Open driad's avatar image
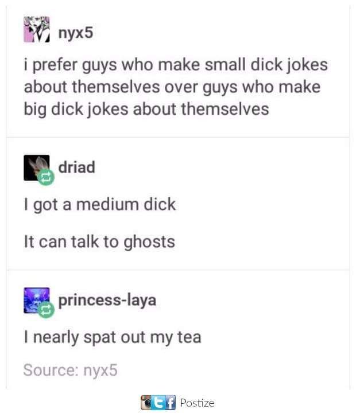Image resolution: width=356 pixels, height=417 pixels. click(37, 168)
